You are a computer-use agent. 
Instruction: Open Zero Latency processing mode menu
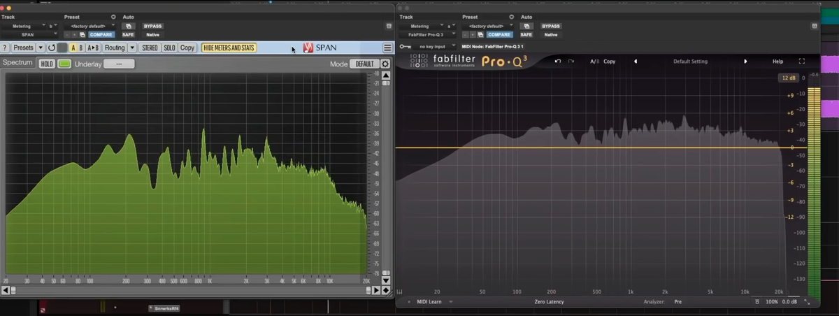pos(549,302)
